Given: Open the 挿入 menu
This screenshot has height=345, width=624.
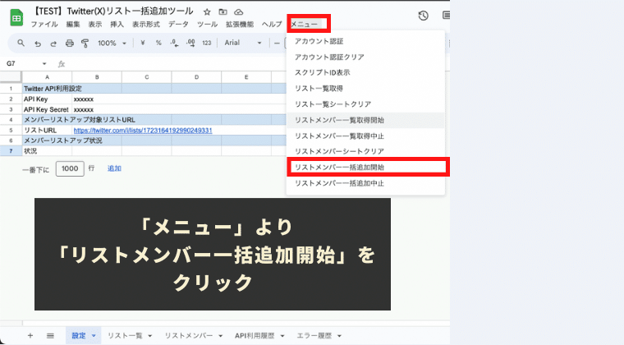Looking at the screenshot, I should click(x=117, y=25).
